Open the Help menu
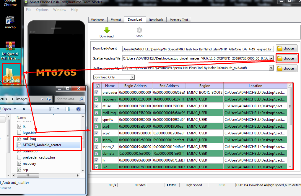The width and height of the screenshot is (301, 196). pyautogui.click(x=74, y=10)
